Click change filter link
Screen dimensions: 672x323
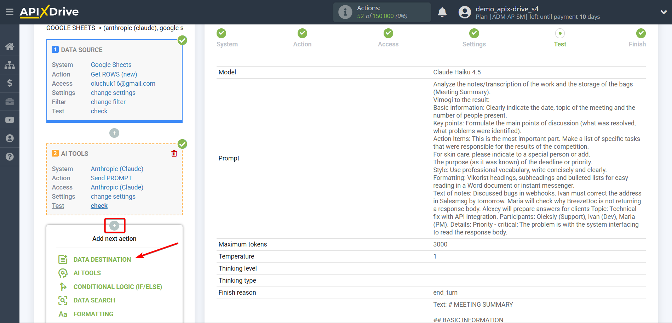(108, 102)
